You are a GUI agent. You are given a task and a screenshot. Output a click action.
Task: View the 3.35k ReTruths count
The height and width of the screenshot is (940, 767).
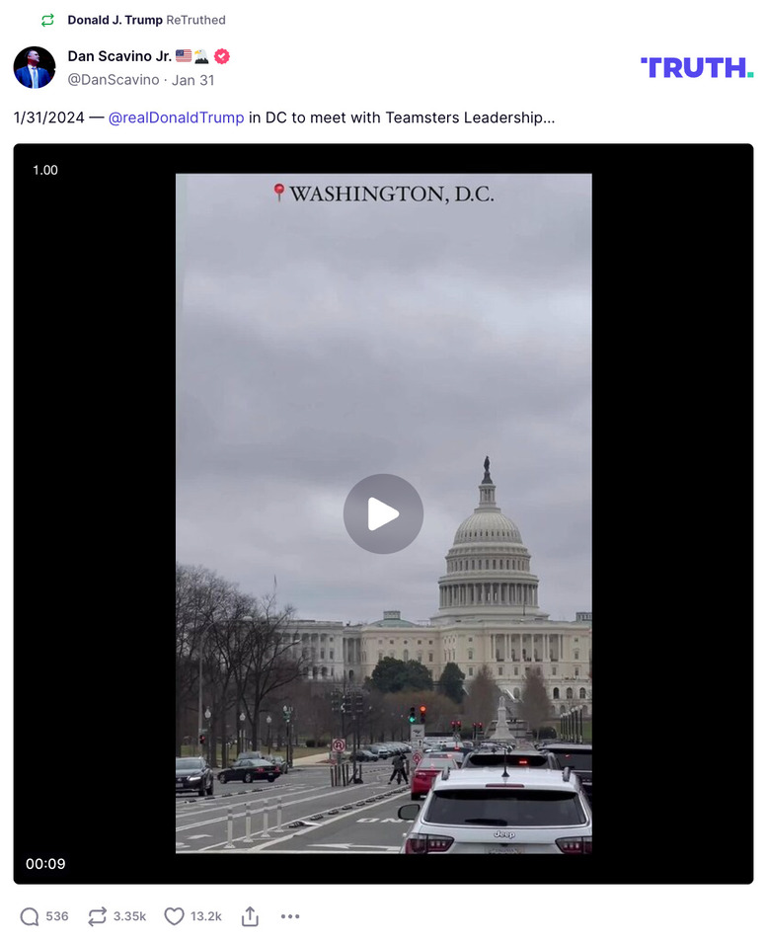129,916
